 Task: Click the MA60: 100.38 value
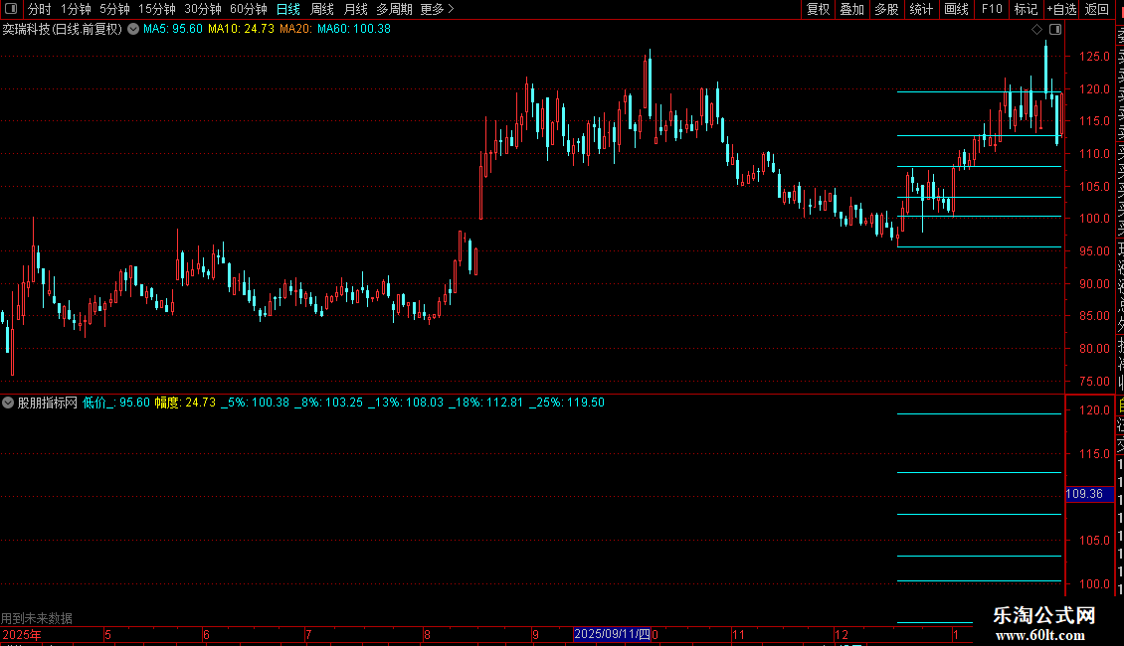[x=354, y=30]
